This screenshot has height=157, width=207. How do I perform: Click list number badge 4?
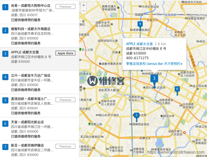pos(5,77)
